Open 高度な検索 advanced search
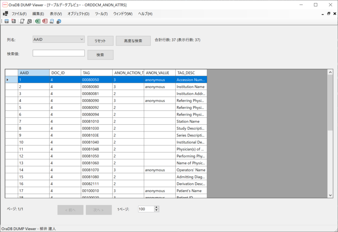 pyautogui.click(x=133, y=41)
